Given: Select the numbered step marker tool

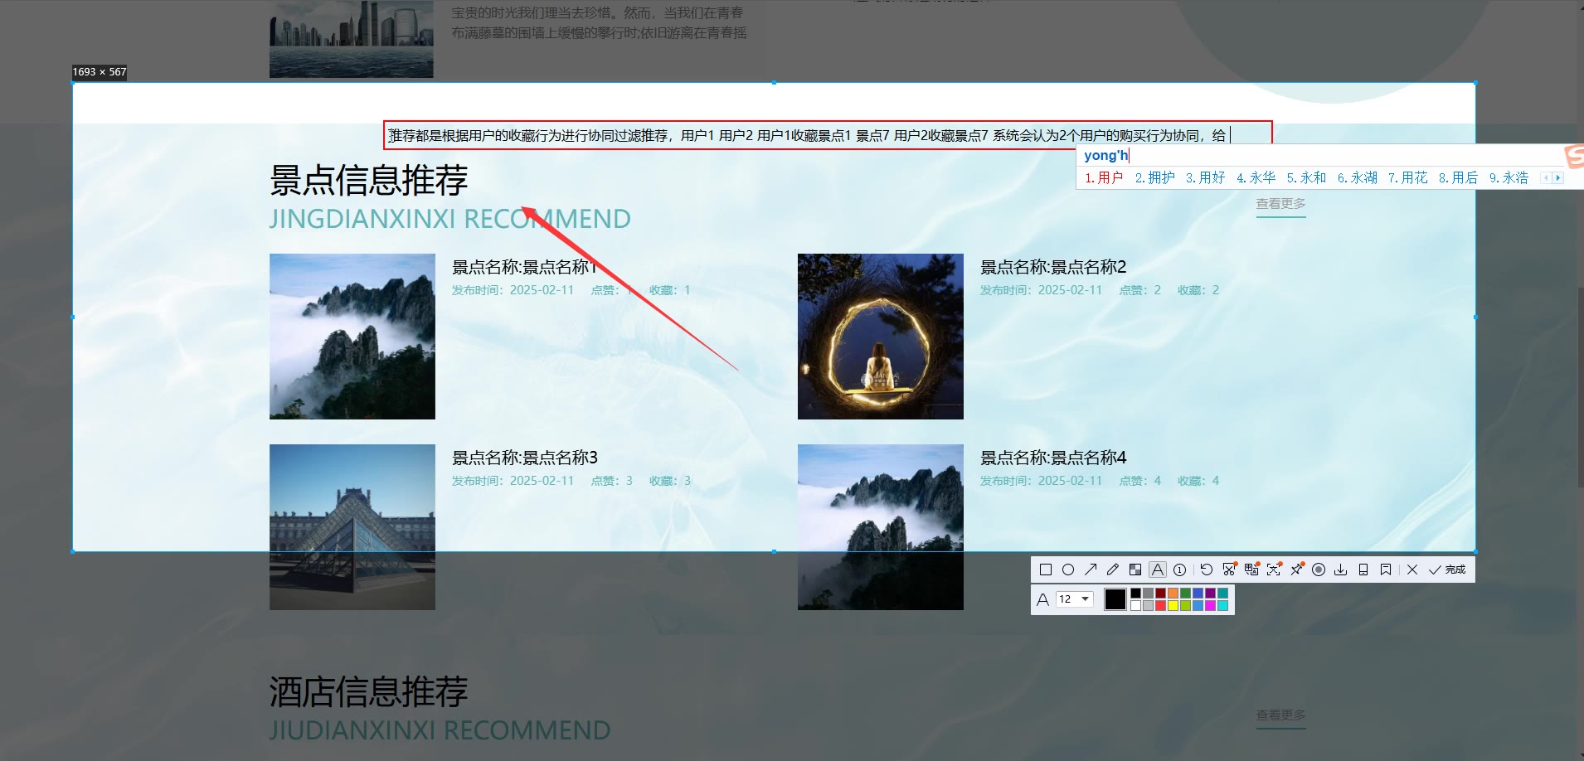Looking at the screenshot, I should click(1180, 570).
